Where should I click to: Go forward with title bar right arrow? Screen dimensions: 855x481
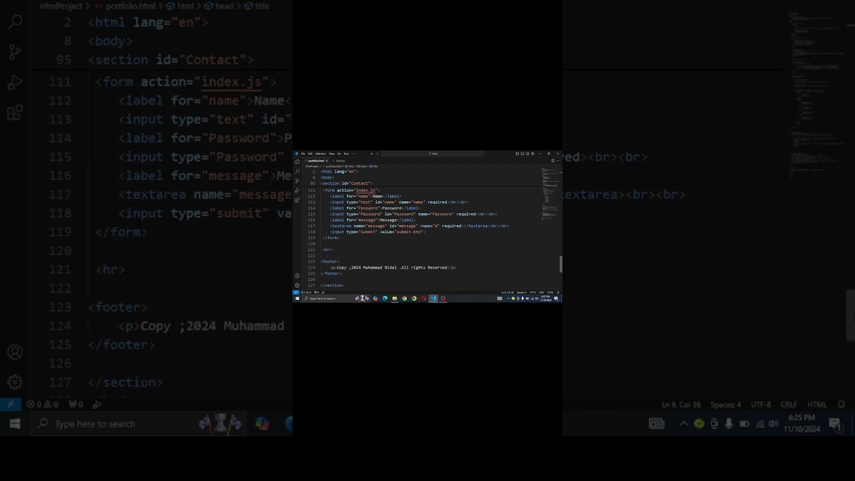coord(377,154)
